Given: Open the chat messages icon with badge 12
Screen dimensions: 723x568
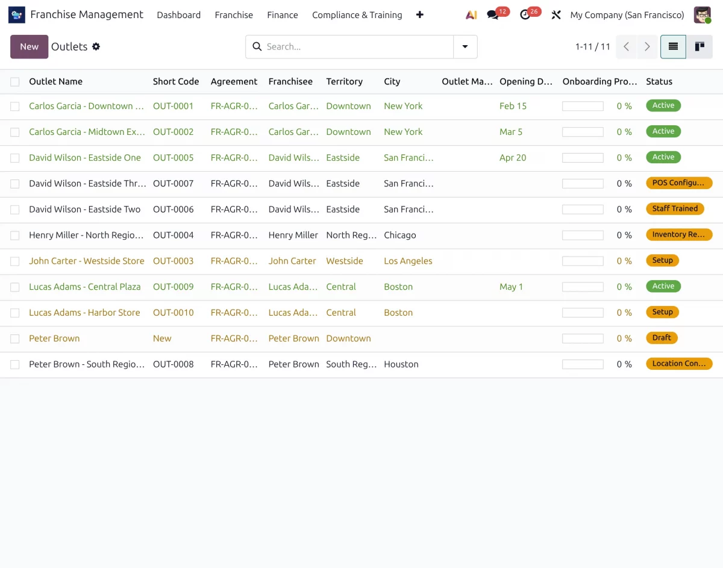Looking at the screenshot, I should pyautogui.click(x=493, y=15).
